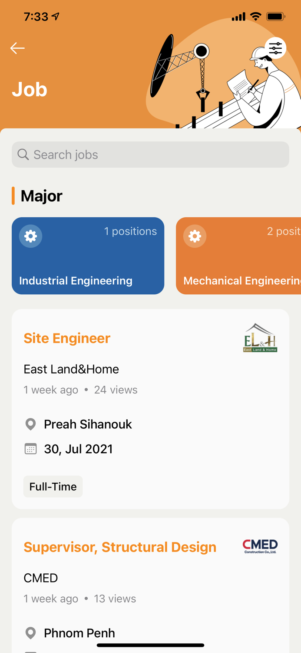Open the Supervisor, Structural Design job posting
The width and height of the screenshot is (301, 653).
pos(120,547)
